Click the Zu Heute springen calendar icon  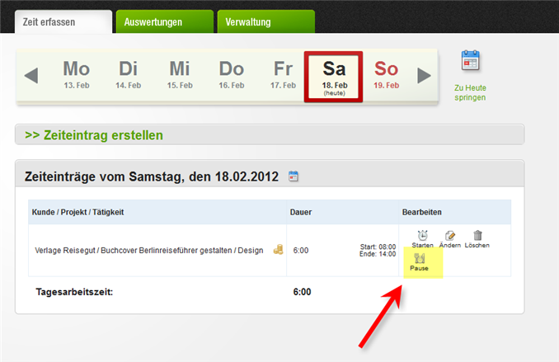[x=470, y=61]
